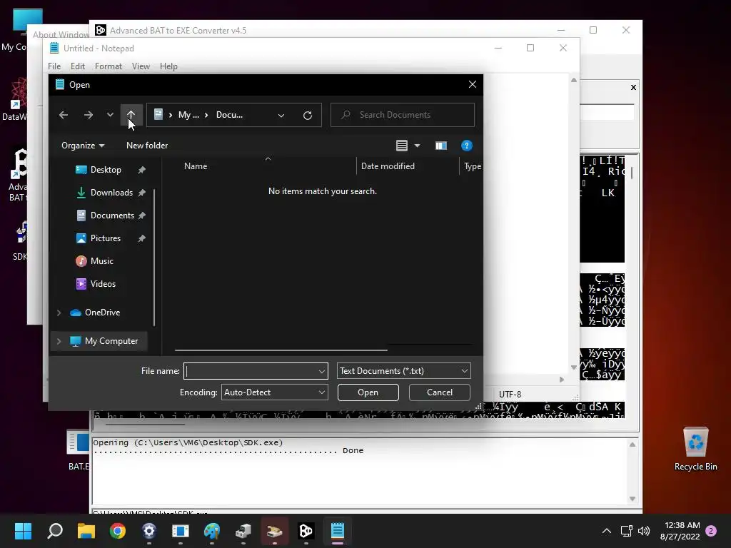Screen dimensions: 731x548
Task: Select Documents in quick access
Action: (112, 215)
